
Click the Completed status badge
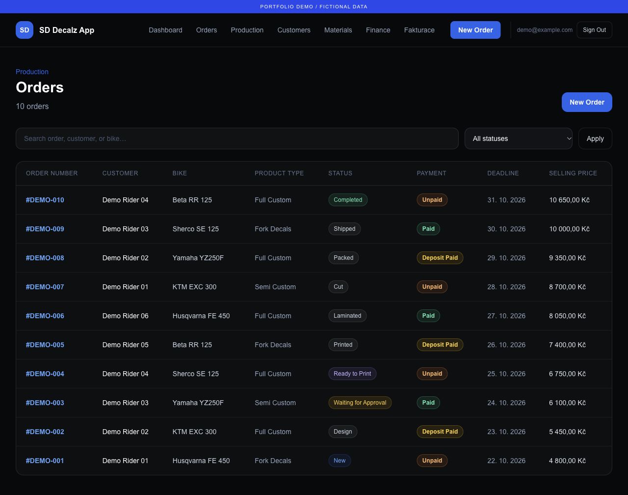[348, 200]
